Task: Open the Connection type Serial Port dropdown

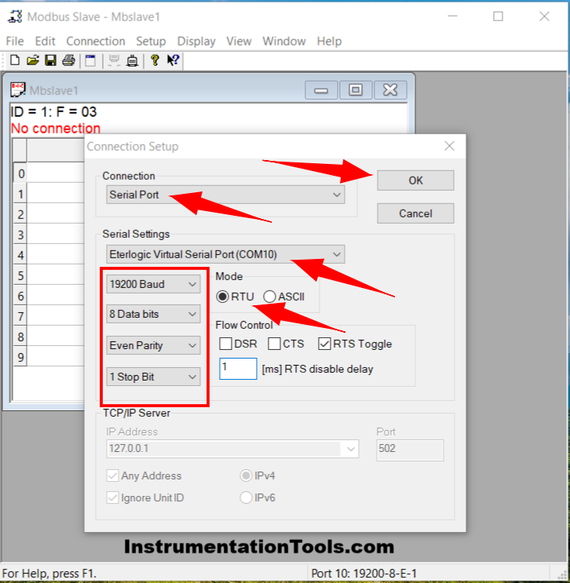Action: point(225,195)
